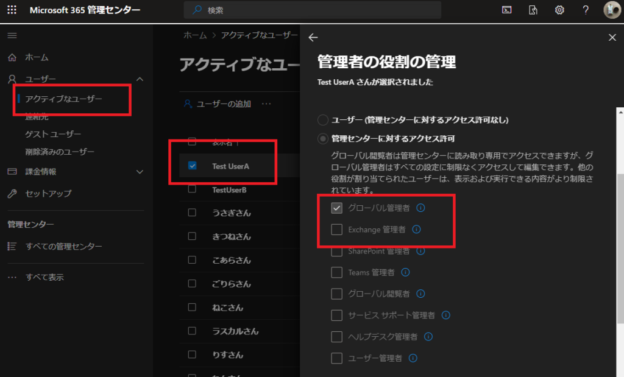Show info for グローバル管理者 role

click(x=420, y=208)
